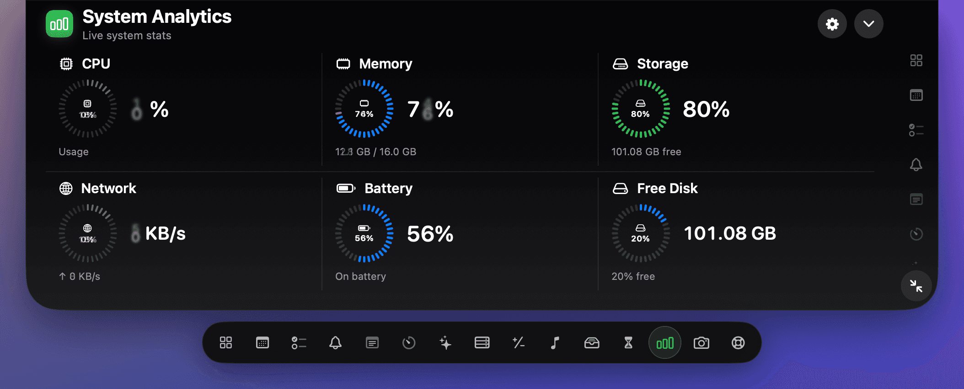Screen dimensions: 964x389
Task: Click the 'Live system stats' subtitle
Action: click(127, 36)
